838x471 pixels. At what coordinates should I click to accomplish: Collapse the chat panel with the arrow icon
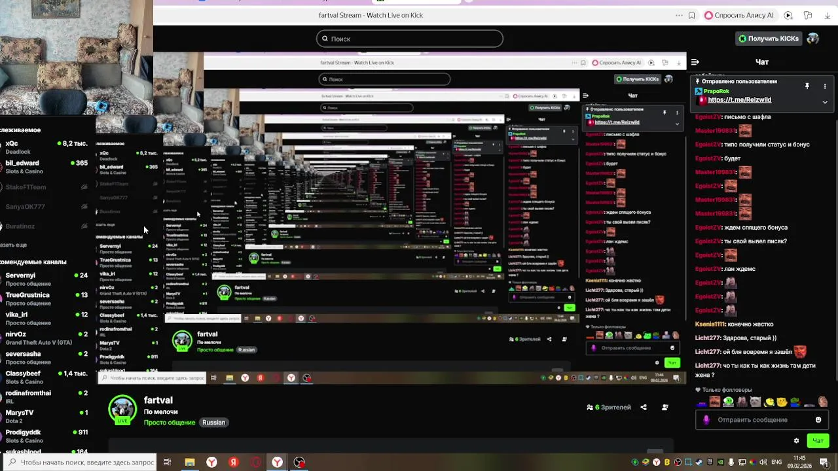695,62
